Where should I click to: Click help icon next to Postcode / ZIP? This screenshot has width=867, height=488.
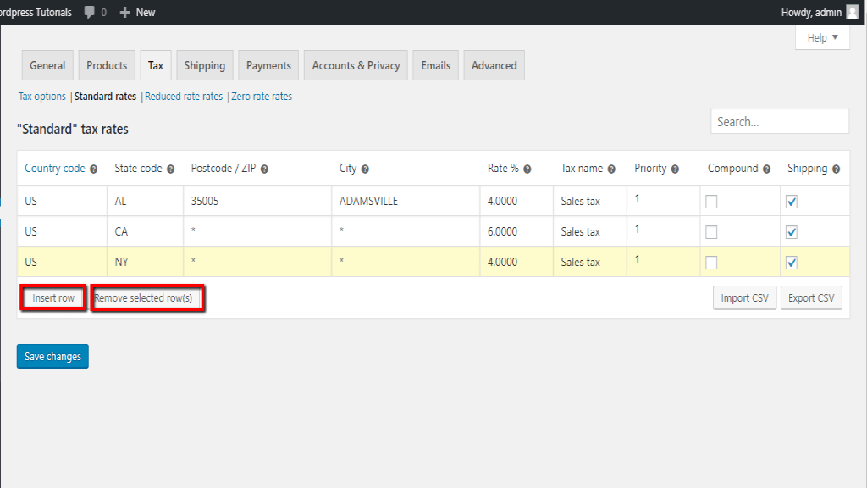point(264,169)
